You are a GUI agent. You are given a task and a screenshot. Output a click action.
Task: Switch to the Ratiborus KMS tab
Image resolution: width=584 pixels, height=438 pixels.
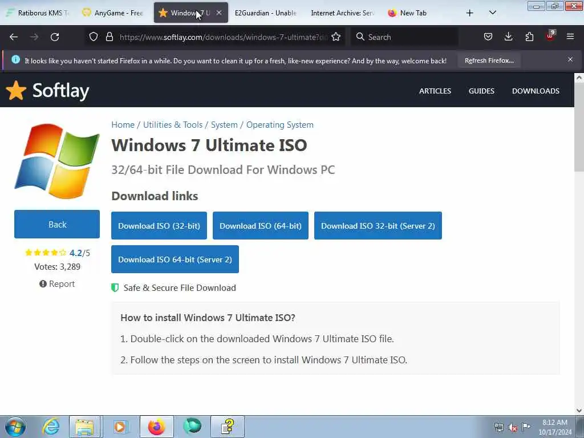[x=37, y=13]
